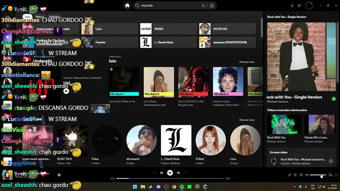Click 'Mostrar todo' next to the lolo section
The width and height of the screenshot is (340, 191).
[x=247, y=62]
